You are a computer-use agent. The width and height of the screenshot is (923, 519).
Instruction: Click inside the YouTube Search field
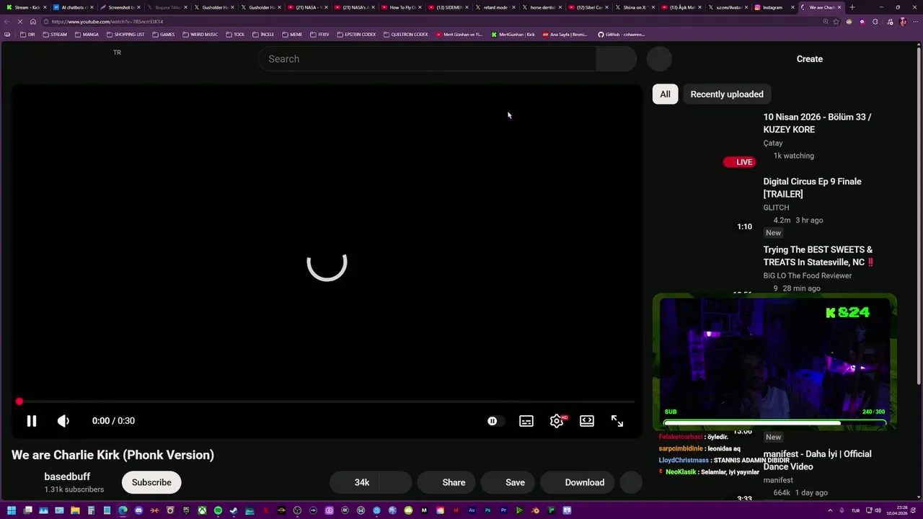[427, 59]
